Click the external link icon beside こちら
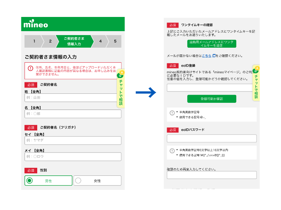Viewport: 281px width, 210px height. point(214,56)
